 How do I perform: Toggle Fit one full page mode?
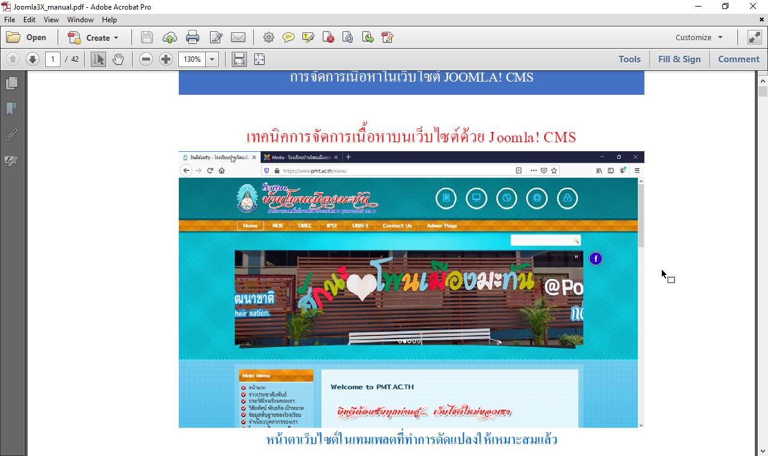259,59
